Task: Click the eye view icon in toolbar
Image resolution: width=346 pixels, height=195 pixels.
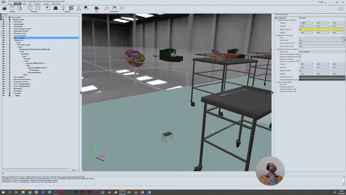Action: click(96, 9)
